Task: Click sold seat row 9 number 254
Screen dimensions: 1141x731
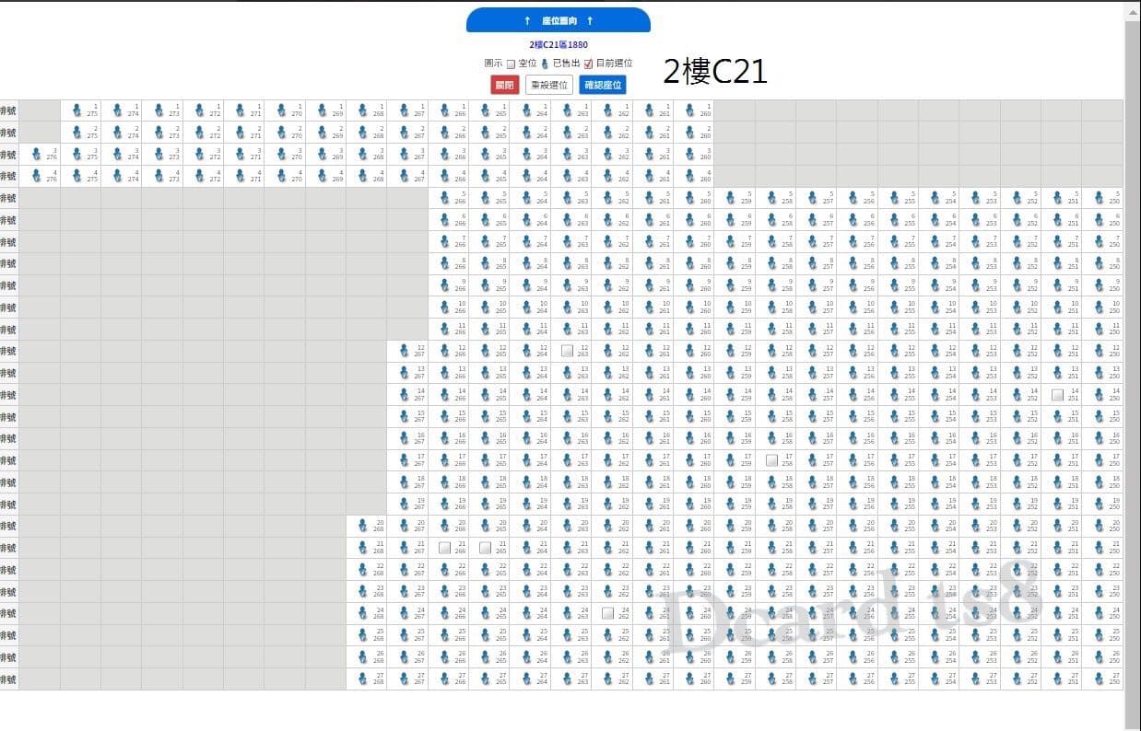Action: click(935, 285)
